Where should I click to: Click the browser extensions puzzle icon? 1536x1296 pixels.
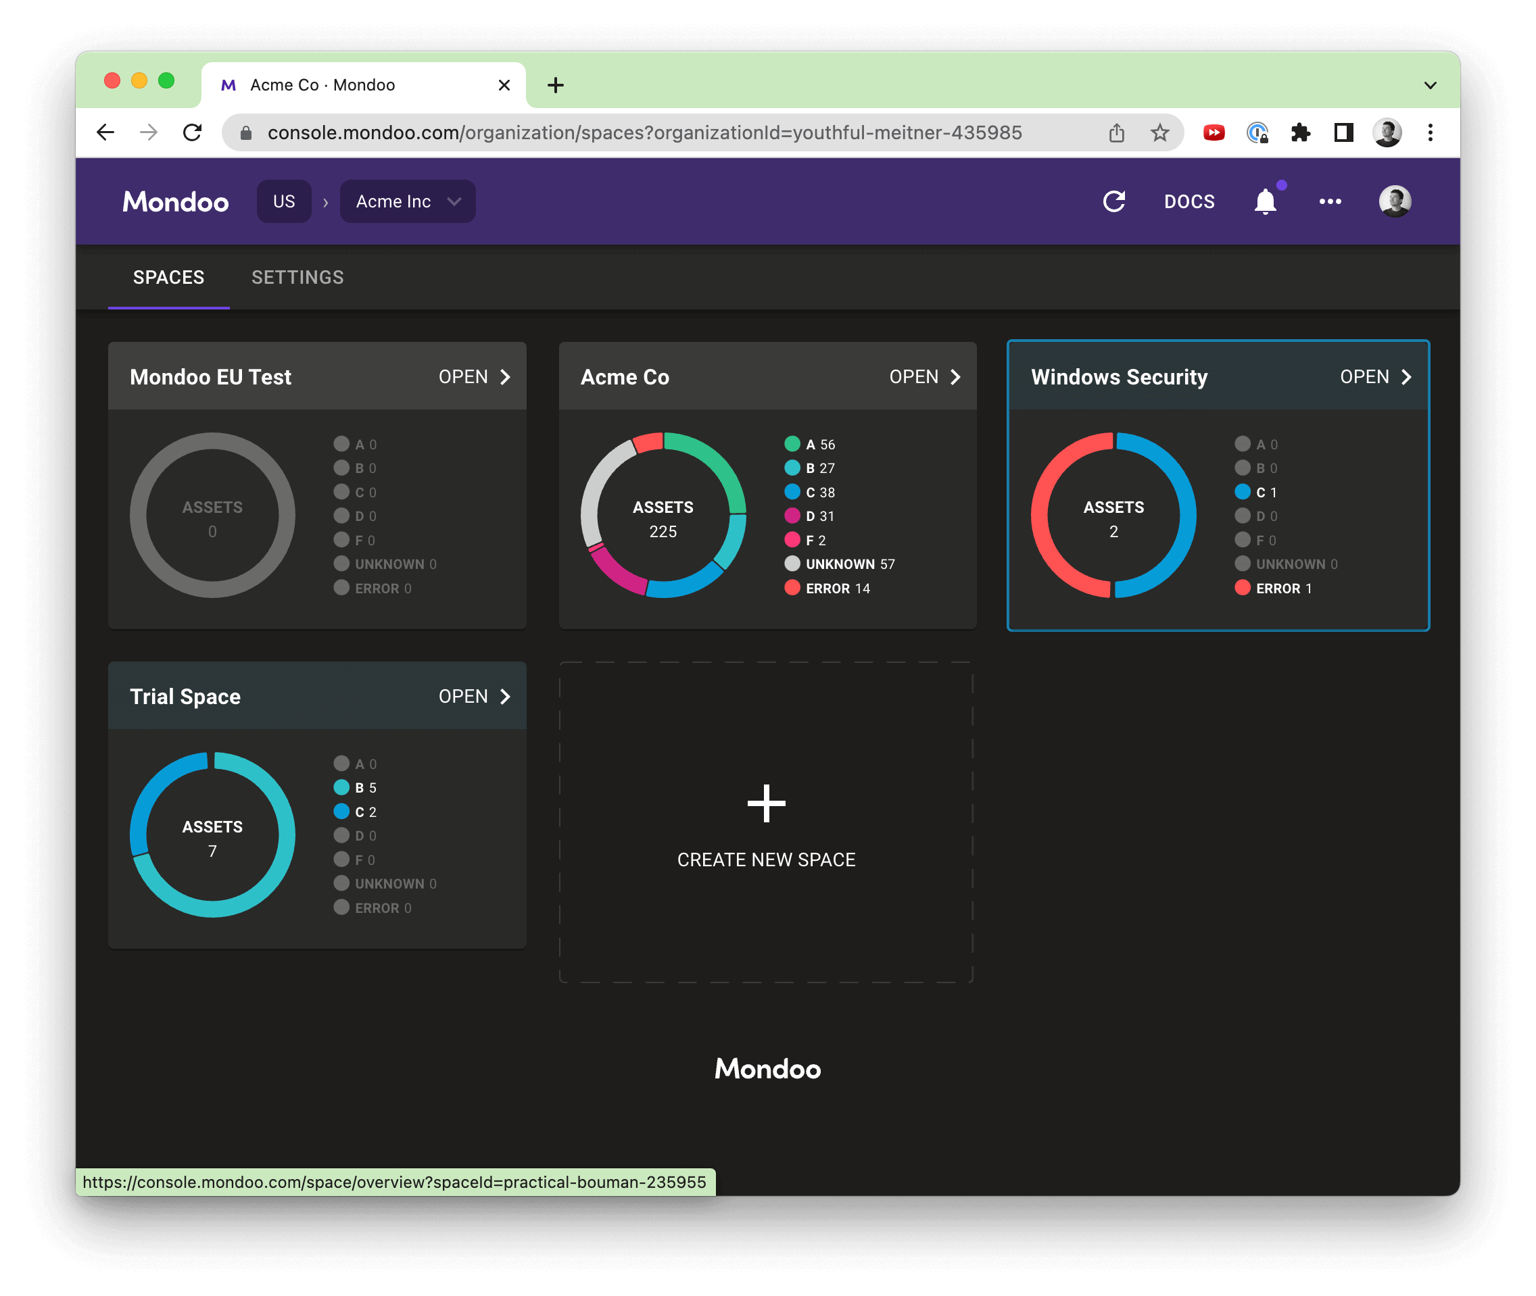tap(1300, 133)
